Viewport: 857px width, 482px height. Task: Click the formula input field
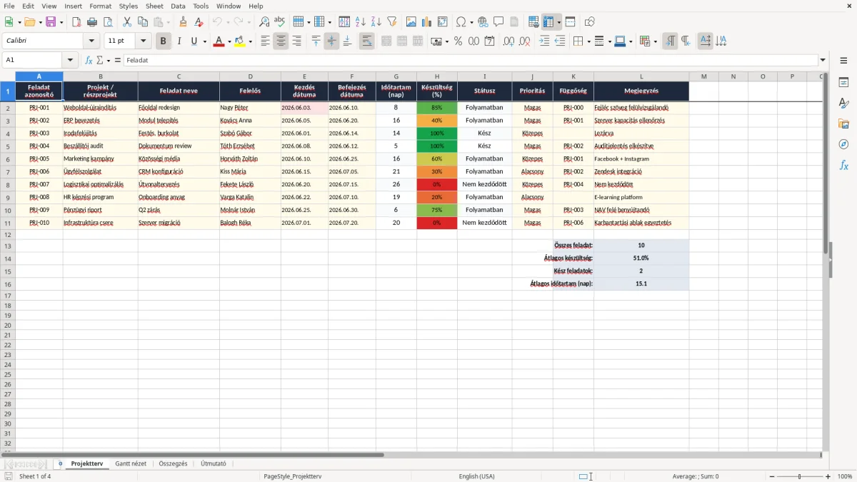(x=470, y=61)
